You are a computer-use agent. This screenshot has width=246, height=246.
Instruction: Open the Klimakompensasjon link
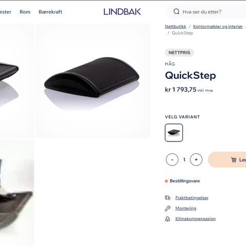(195, 219)
